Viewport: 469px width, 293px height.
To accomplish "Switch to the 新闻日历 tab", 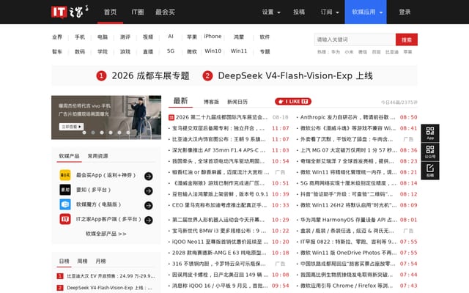I will coord(237,102).
